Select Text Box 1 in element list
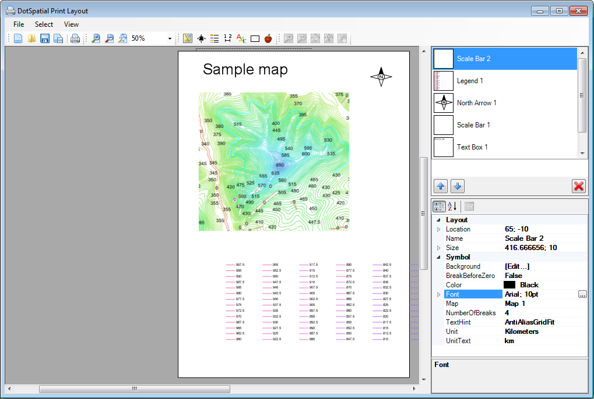The width and height of the screenshot is (594, 399). click(505, 147)
